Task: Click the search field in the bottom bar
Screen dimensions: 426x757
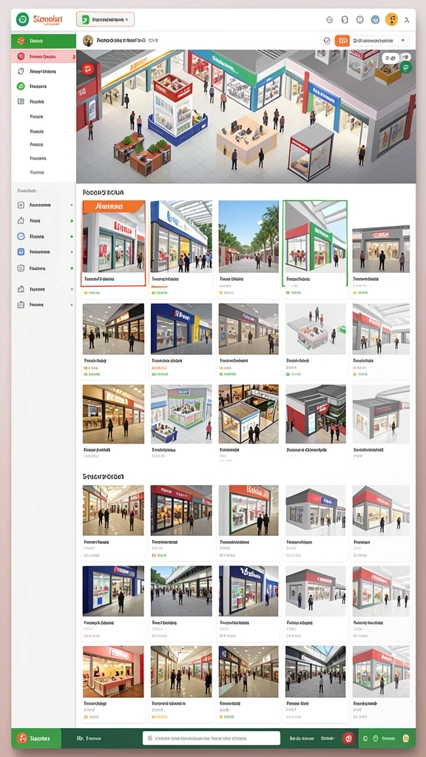Action: (212, 739)
